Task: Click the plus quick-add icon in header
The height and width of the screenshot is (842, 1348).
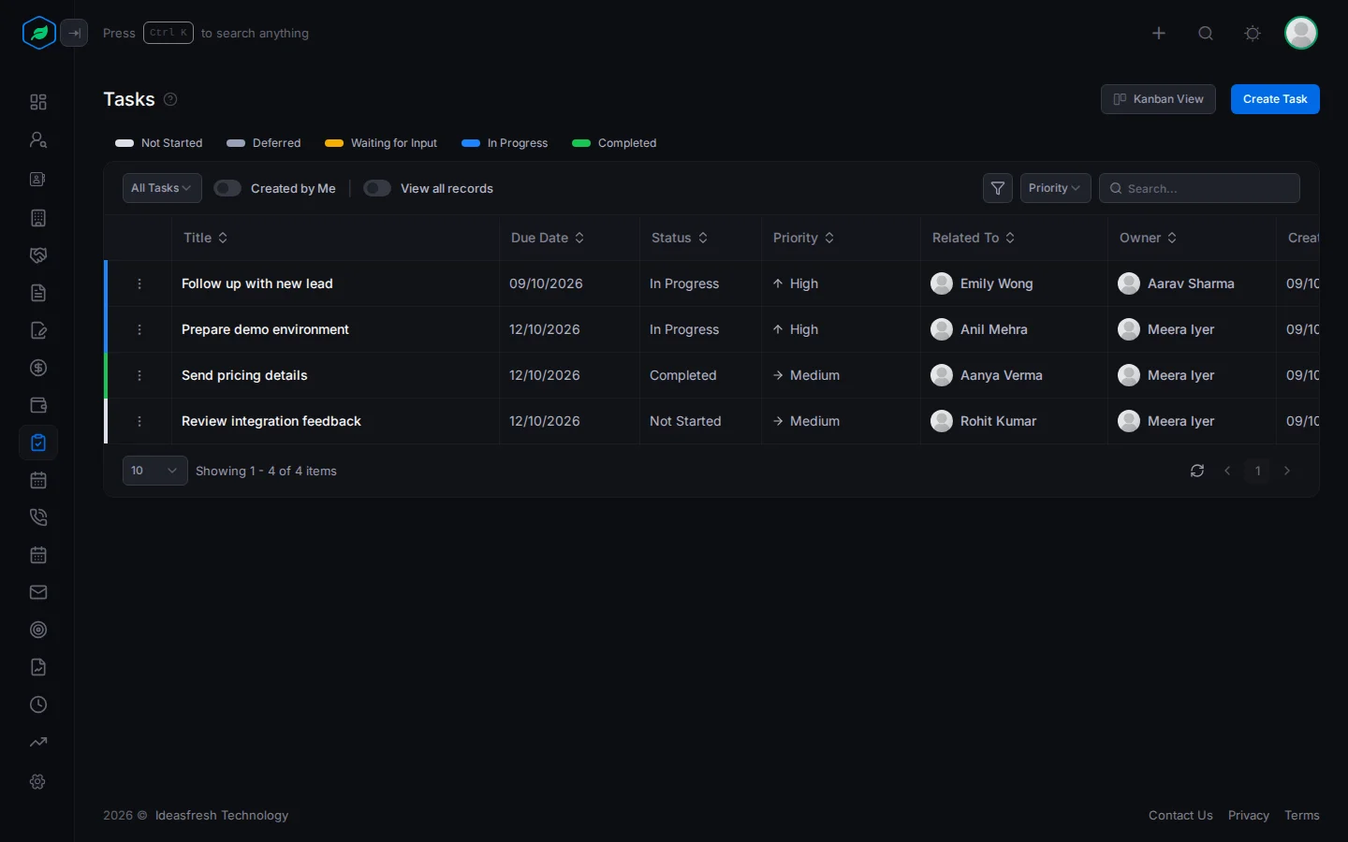Action: tap(1159, 33)
